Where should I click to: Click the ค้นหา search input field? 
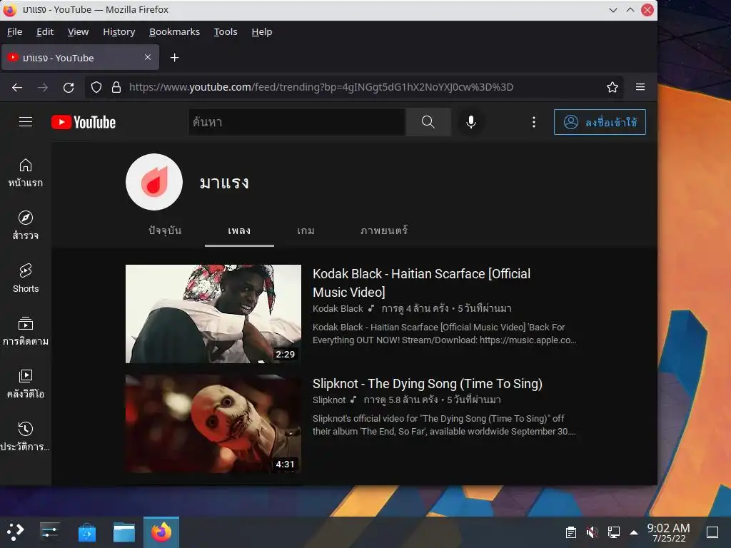point(297,122)
